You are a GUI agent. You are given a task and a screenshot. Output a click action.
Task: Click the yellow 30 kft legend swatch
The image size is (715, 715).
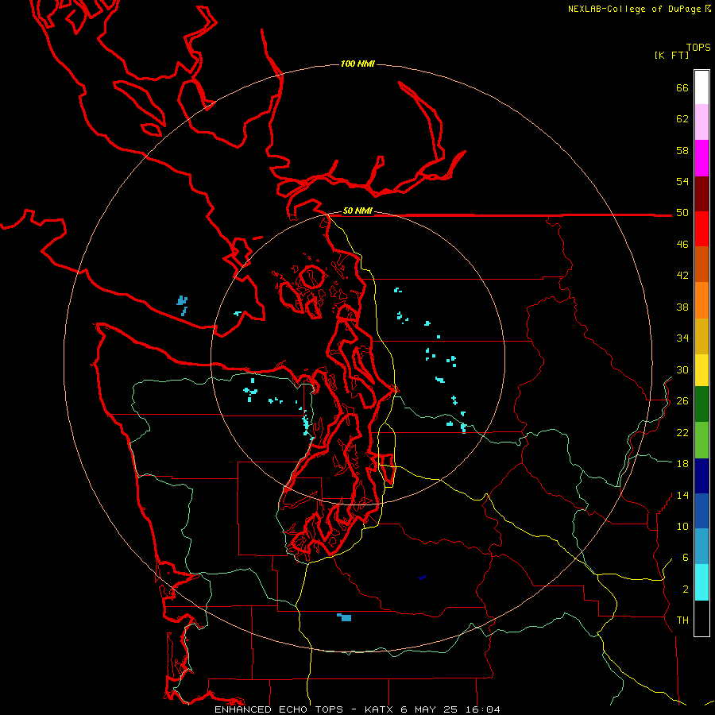point(701,370)
